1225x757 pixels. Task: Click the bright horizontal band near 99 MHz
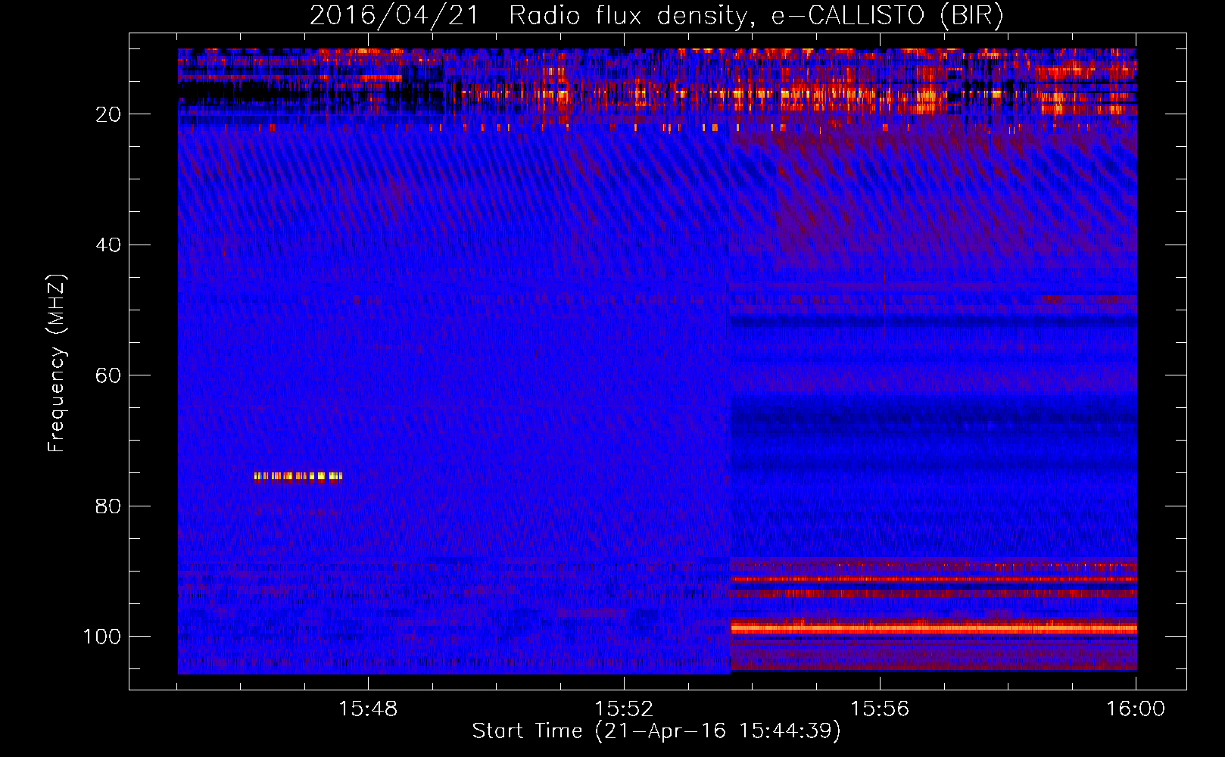[x=934, y=628]
